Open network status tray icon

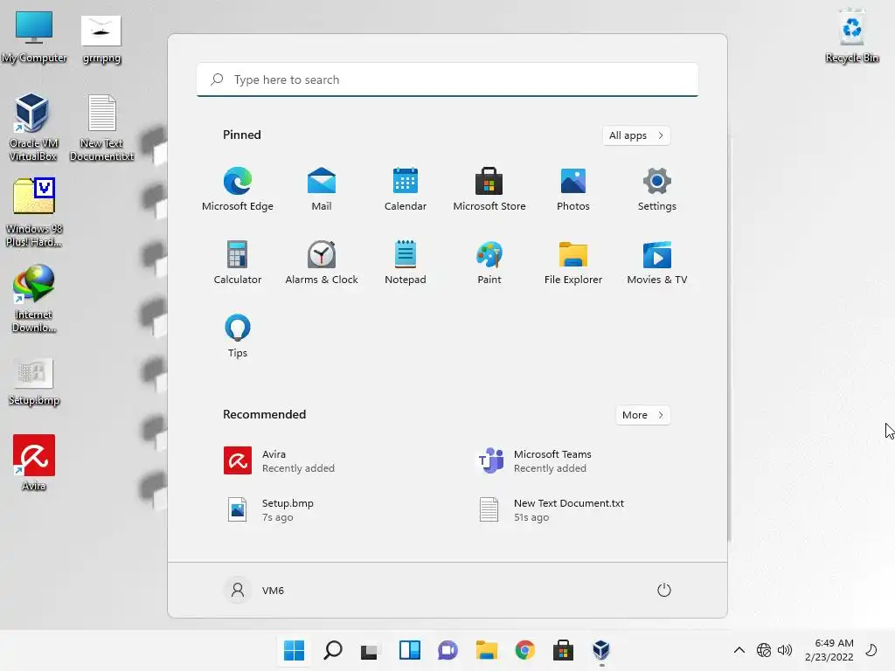[x=764, y=650]
